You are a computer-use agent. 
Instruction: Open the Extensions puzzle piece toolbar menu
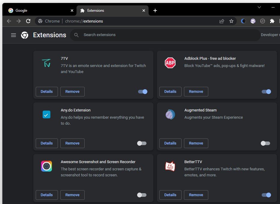tap(272, 21)
